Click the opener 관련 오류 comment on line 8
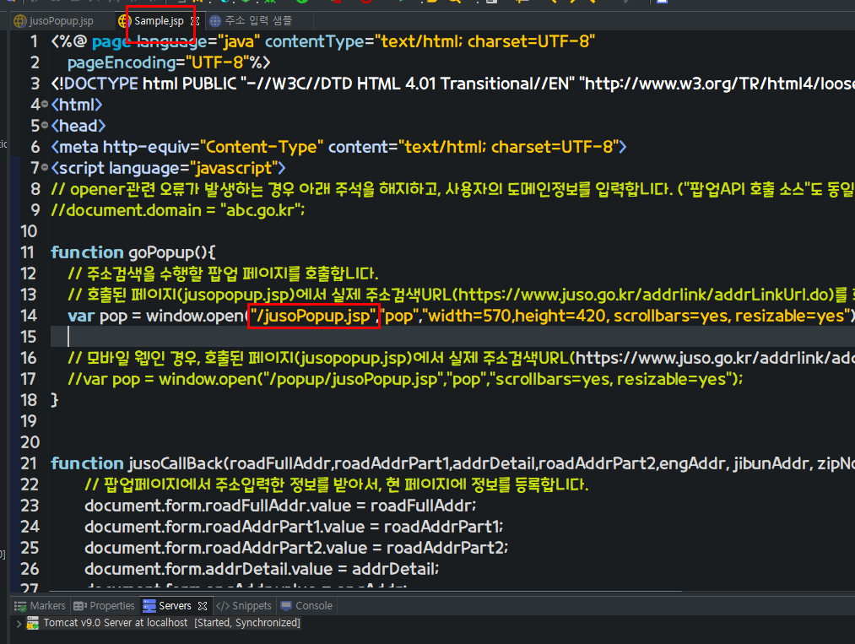 click(x=452, y=189)
